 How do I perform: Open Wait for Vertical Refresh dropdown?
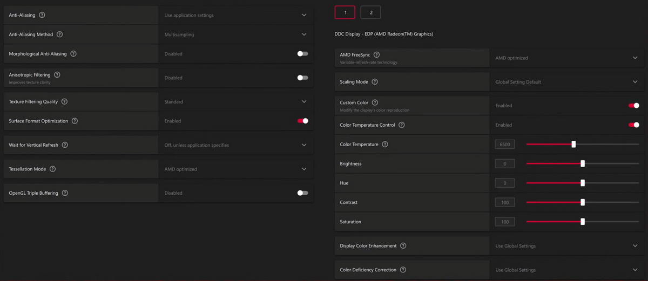click(x=236, y=145)
